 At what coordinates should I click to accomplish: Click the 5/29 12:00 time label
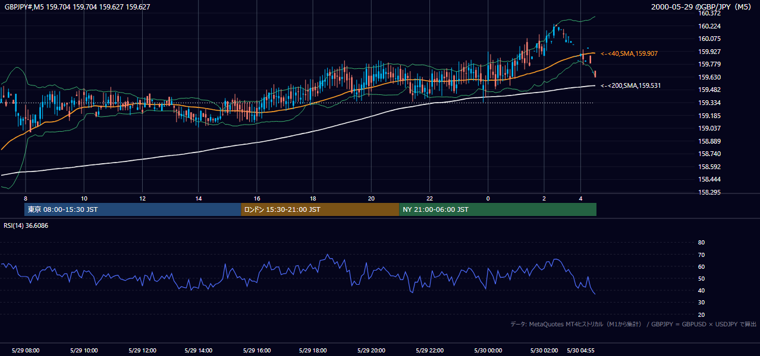(142, 350)
